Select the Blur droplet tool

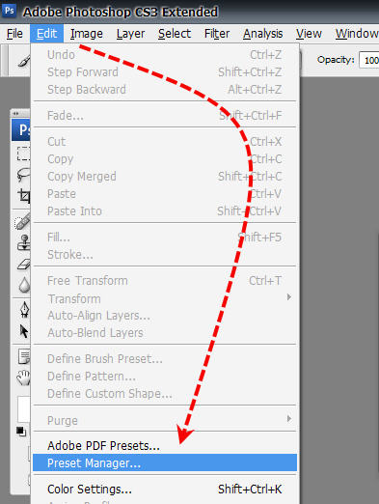pos(24,285)
